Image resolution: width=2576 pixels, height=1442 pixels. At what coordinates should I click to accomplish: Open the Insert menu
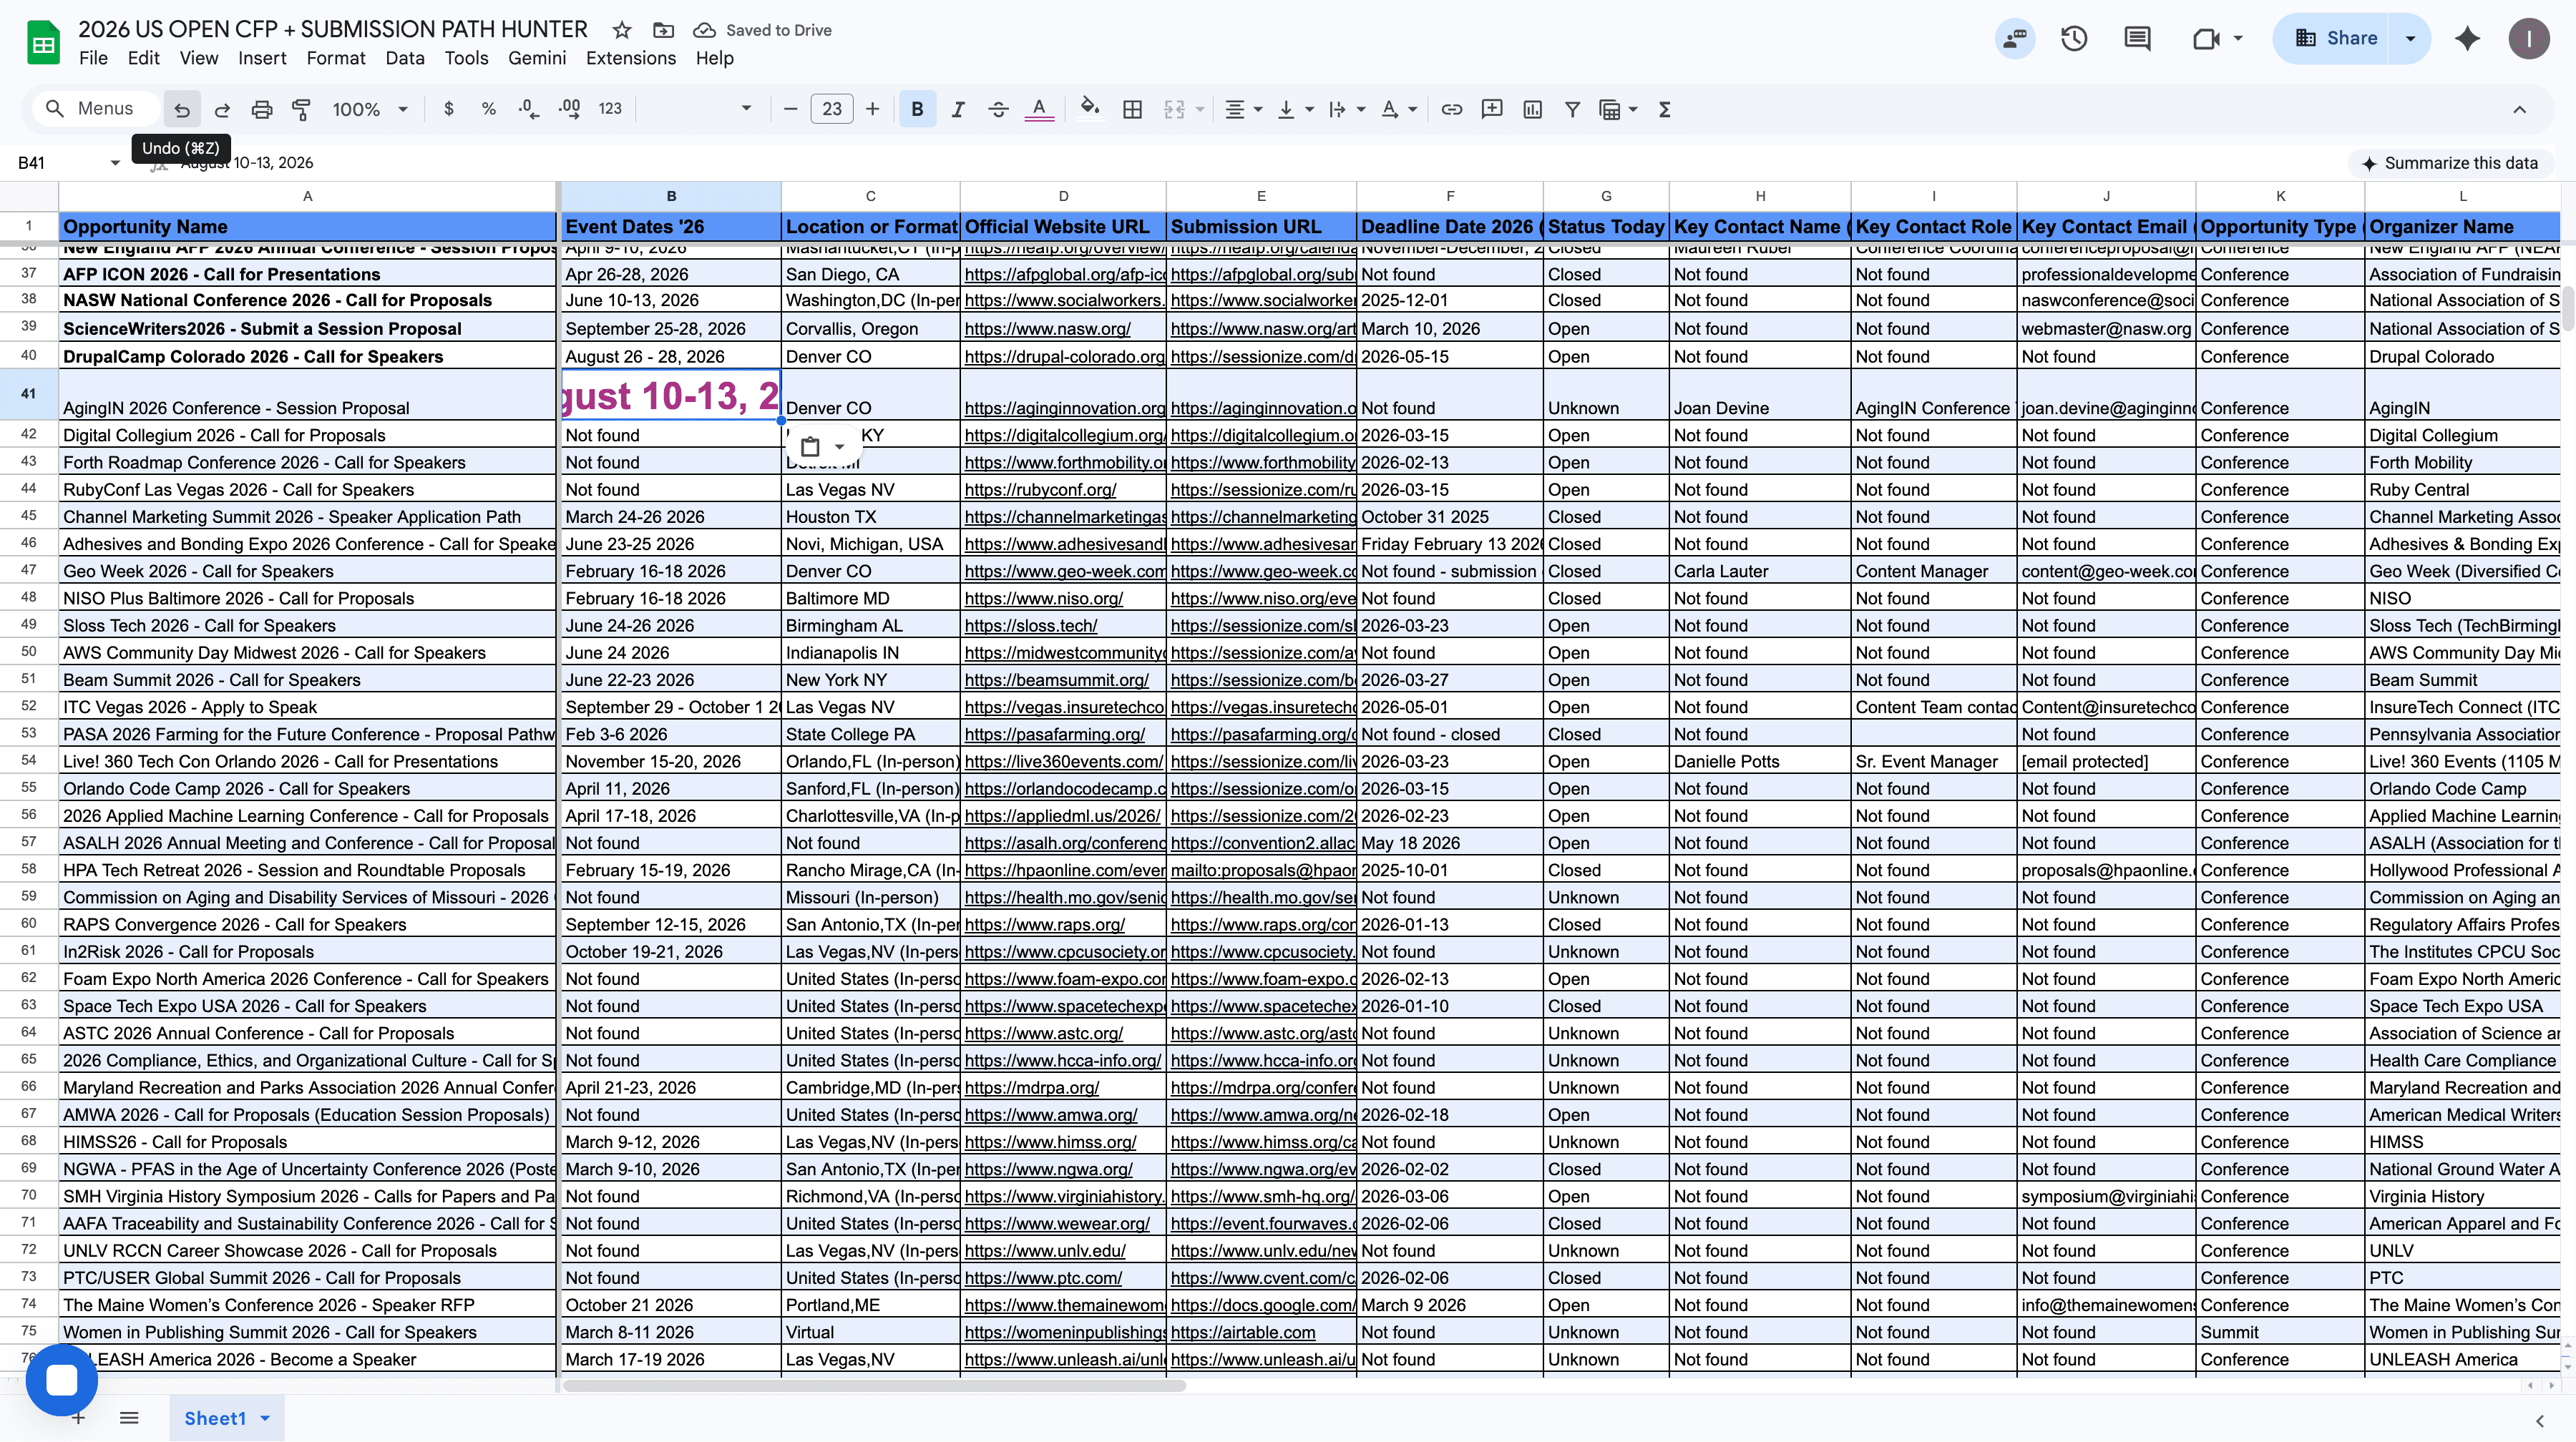pyautogui.click(x=262, y=58)
